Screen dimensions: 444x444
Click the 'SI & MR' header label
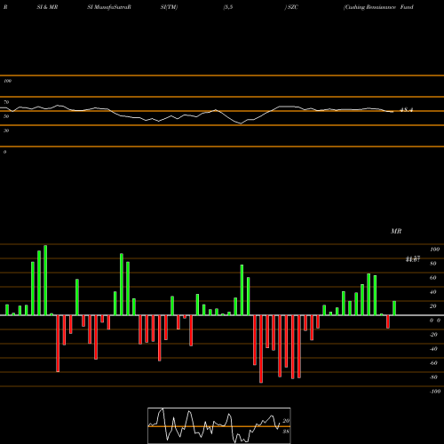[47, 7]
